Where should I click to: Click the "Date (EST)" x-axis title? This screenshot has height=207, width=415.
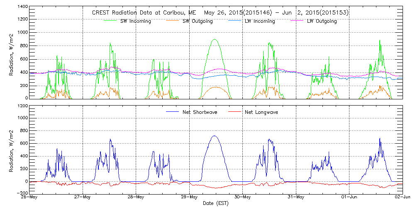click(216, 203)
